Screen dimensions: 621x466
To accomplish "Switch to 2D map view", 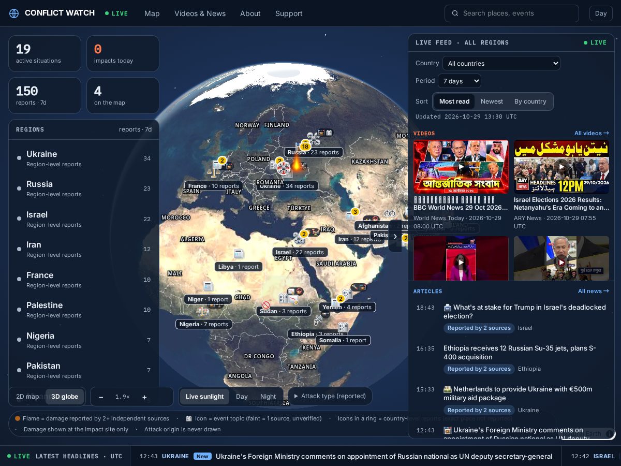I will (27, 397).
